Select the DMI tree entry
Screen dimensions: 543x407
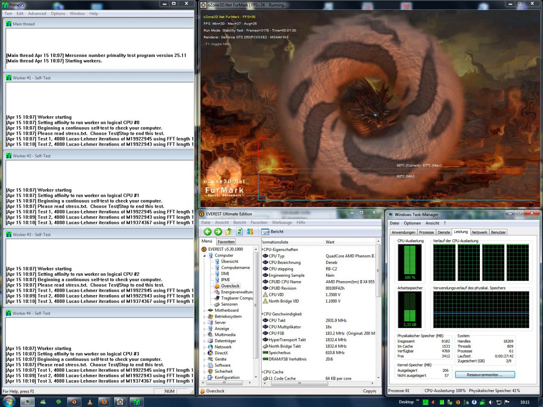(225, 274)
